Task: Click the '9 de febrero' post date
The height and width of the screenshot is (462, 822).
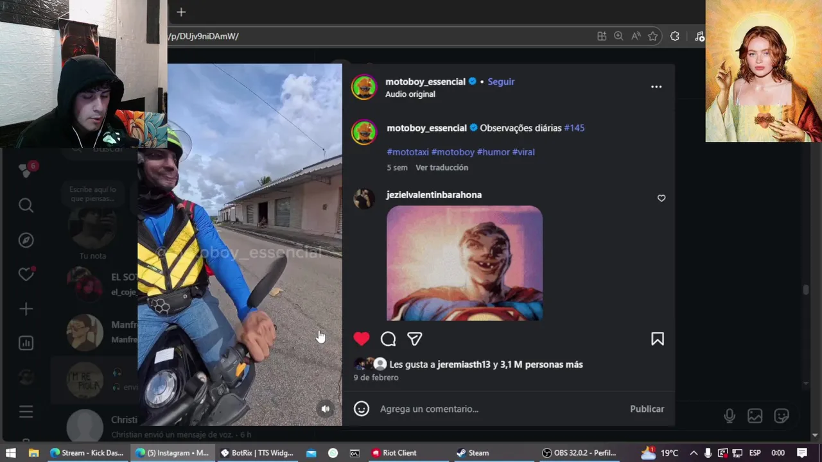Action: point(376,377)
